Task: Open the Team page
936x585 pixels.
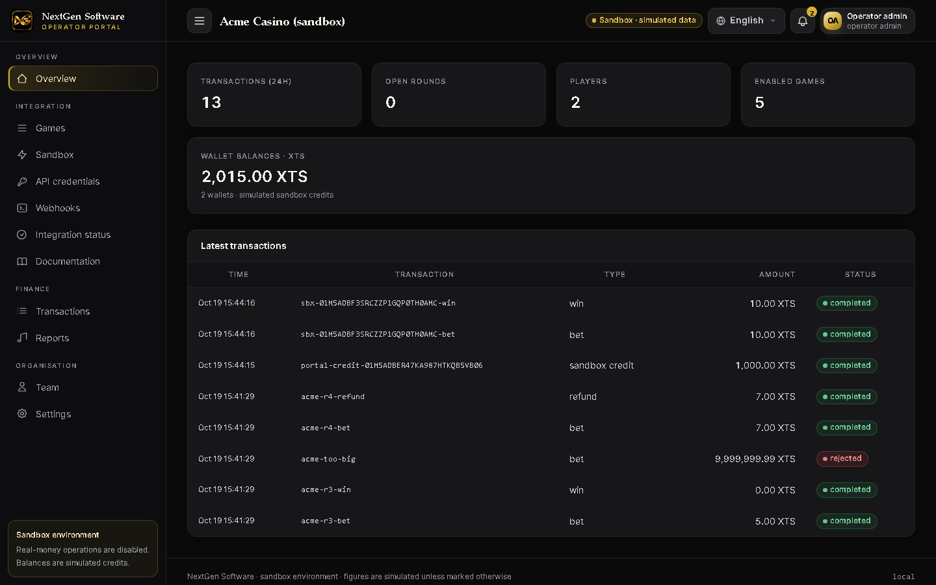Action: click(x=83, y=387)
